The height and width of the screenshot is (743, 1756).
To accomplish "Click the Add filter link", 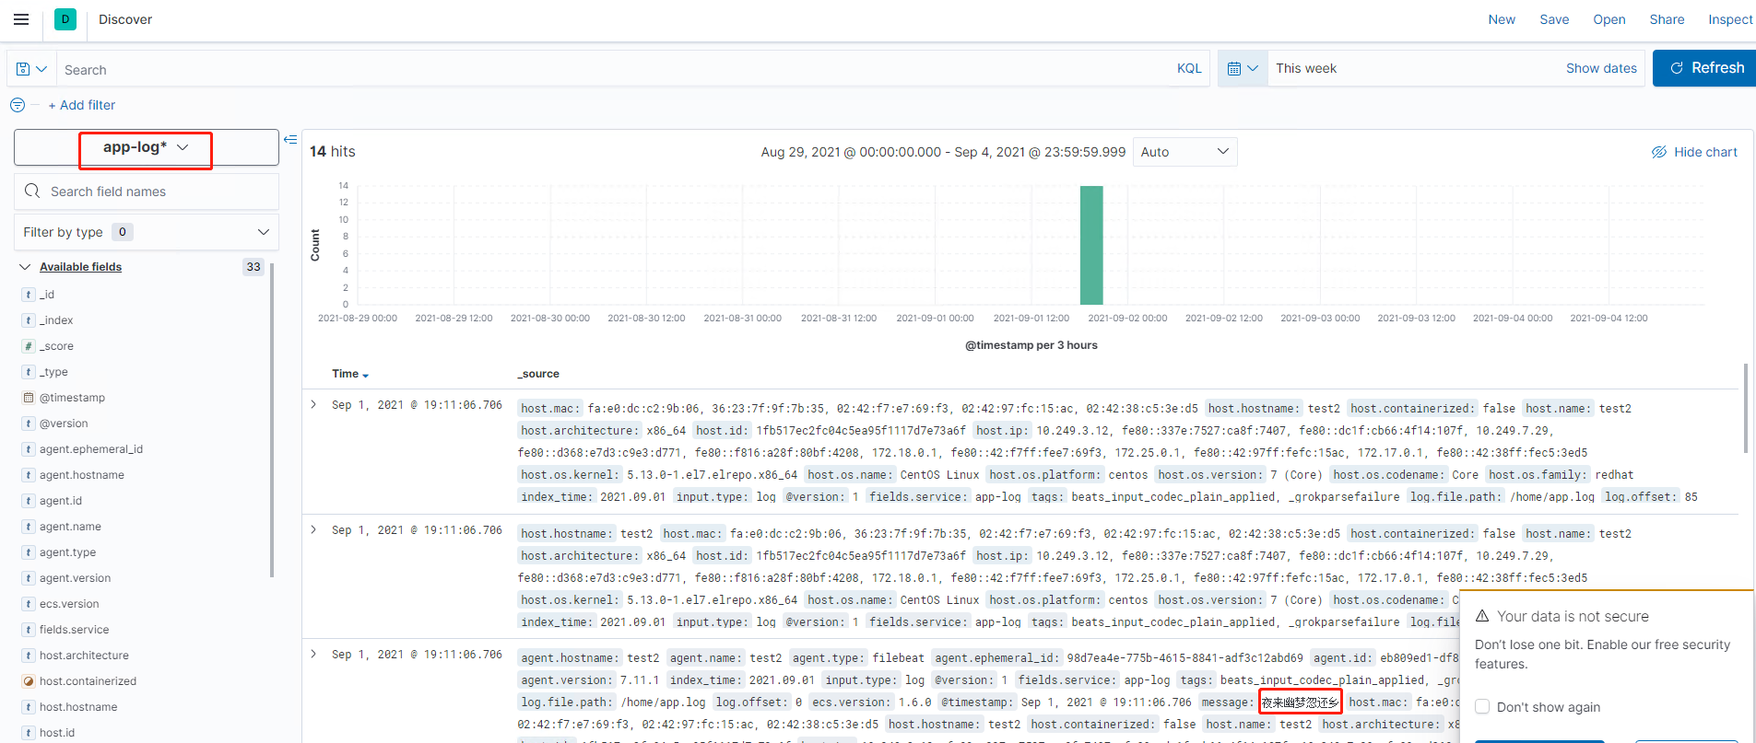I will 82,105.
